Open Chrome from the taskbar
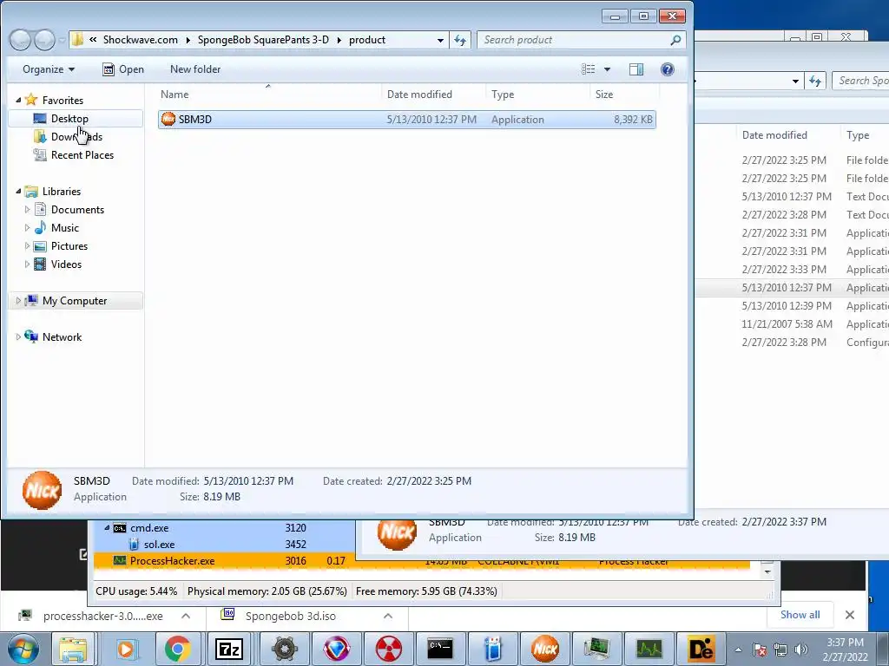This screenshot has width=889, height=666. coord(177,649)
